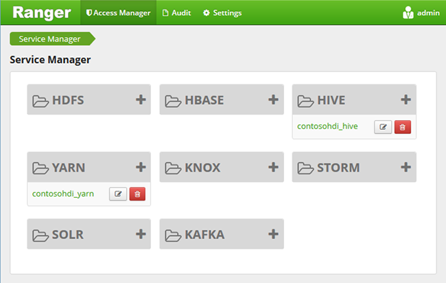The image size is (446, 283).
Task: Click the STORM folder icon
Action: click(x=305, y=168)
